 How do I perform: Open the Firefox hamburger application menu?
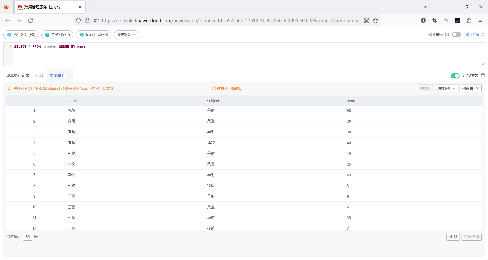pyautogui.click(x=480, y=21)
